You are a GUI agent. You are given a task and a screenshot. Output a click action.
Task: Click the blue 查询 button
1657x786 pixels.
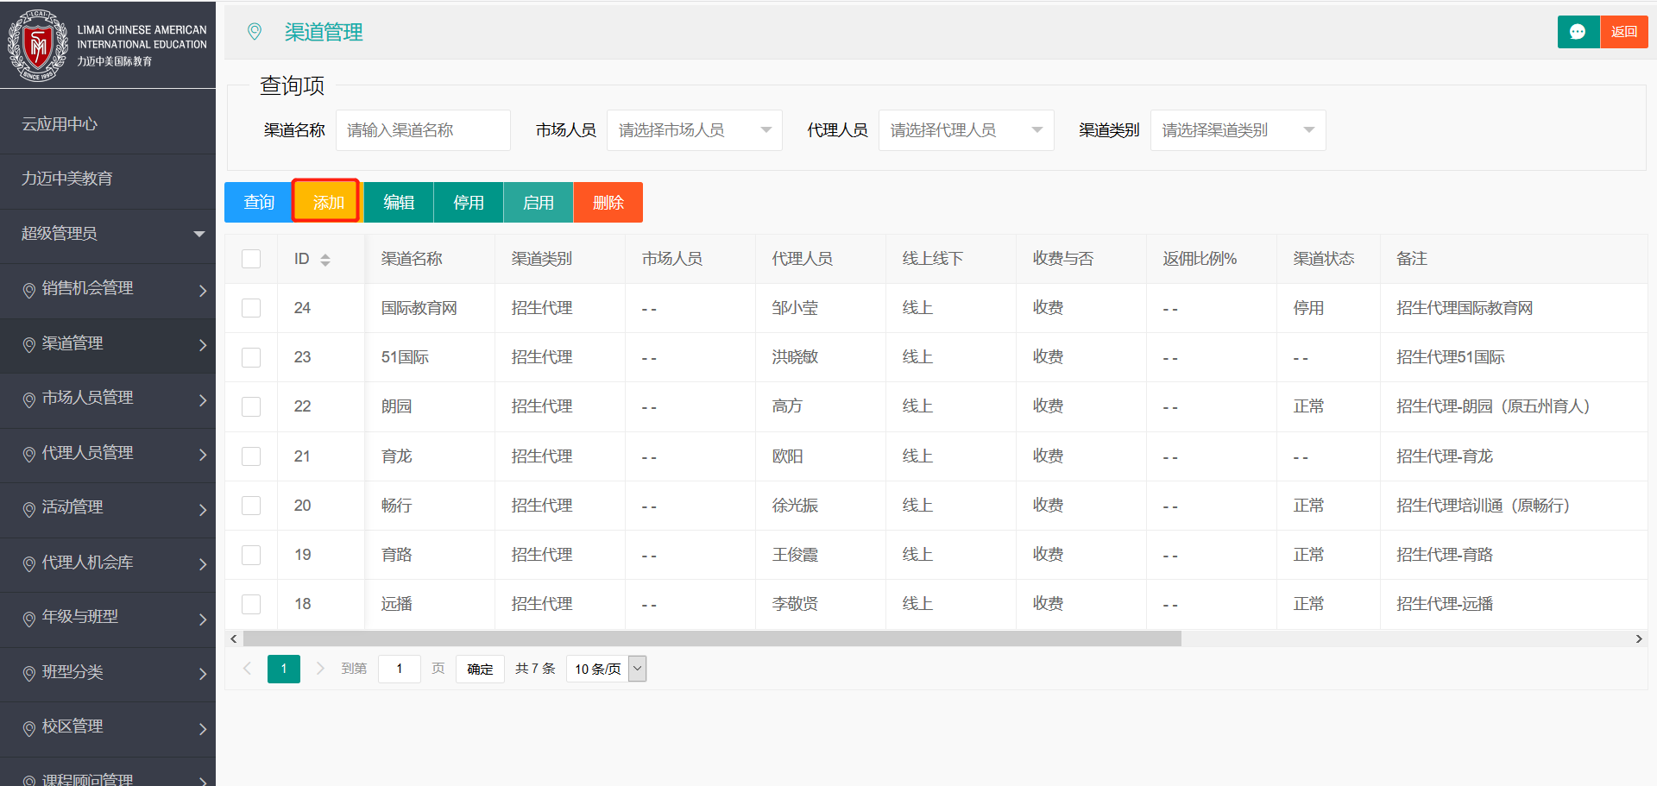(x=259, y=203)
